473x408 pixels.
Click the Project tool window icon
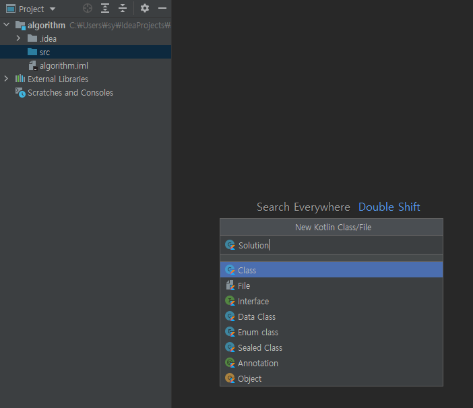click(x=11, y=9)
